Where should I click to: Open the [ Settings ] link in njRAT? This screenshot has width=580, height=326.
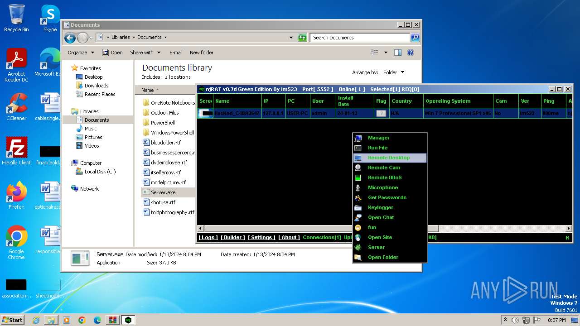[261, 237]
